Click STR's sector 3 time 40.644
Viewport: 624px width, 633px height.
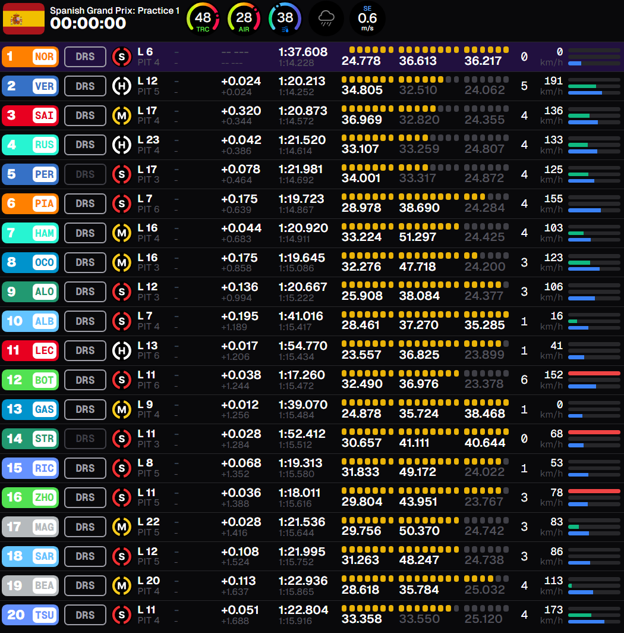point(484,443)
